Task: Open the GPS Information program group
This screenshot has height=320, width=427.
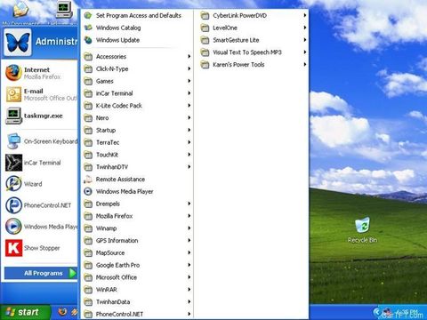Action: point(137,241)
